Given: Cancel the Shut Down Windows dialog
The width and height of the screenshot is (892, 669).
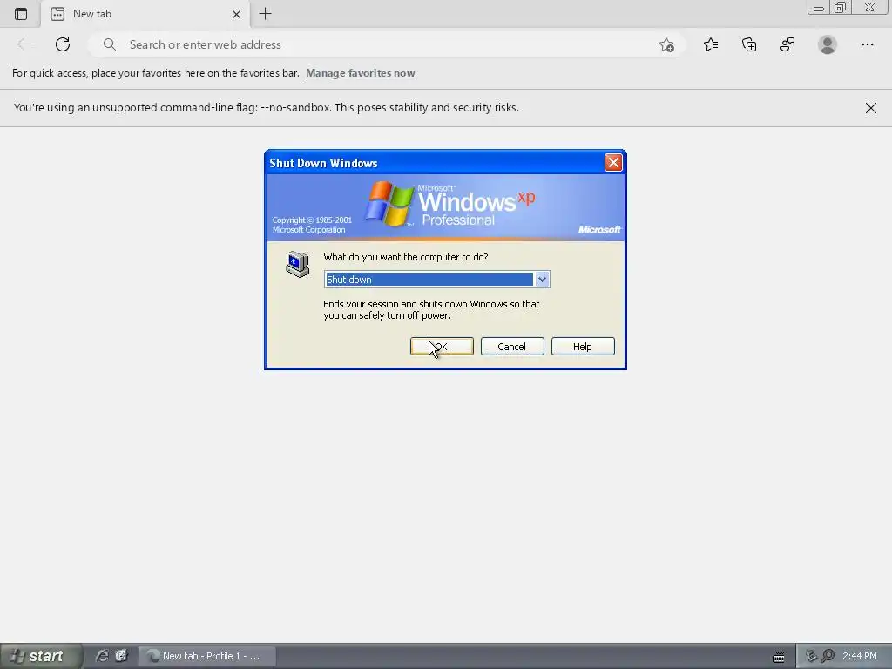Looking at the screenshot, I should (x=512, y=347).
